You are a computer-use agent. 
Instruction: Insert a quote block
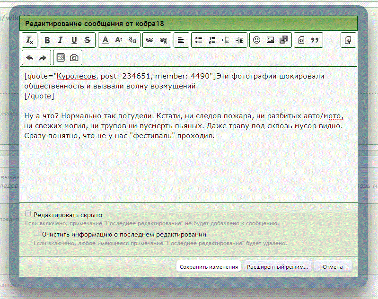(x=314, y=41)
